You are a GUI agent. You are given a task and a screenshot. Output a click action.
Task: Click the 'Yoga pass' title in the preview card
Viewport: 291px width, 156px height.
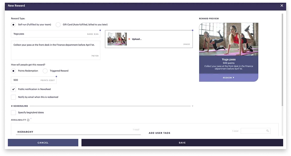click(229, 59)
